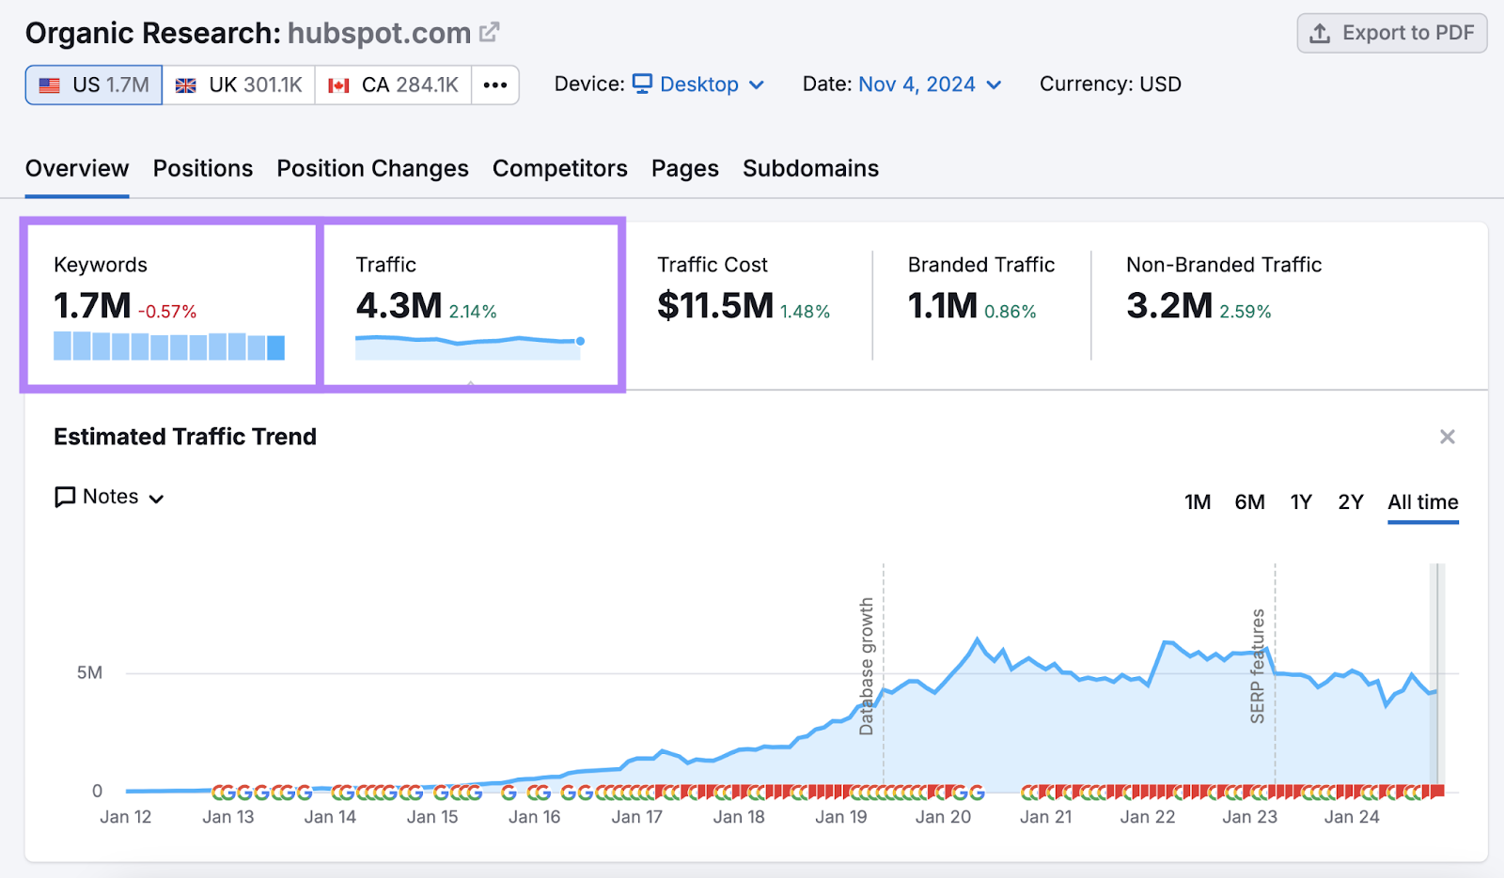Close the Estimated Traffic Trend widget

pos(1447,436)
